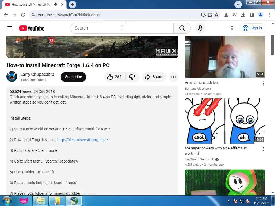
Task: Click the 'Install Steps:' text
Action: 20,118
